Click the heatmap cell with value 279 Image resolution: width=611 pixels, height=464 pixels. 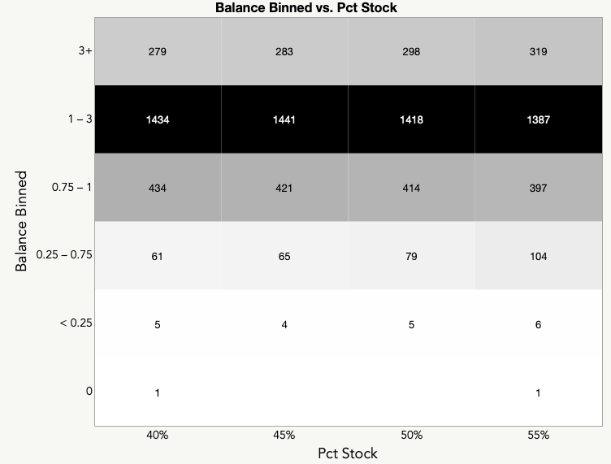click(x=158, y=52)
